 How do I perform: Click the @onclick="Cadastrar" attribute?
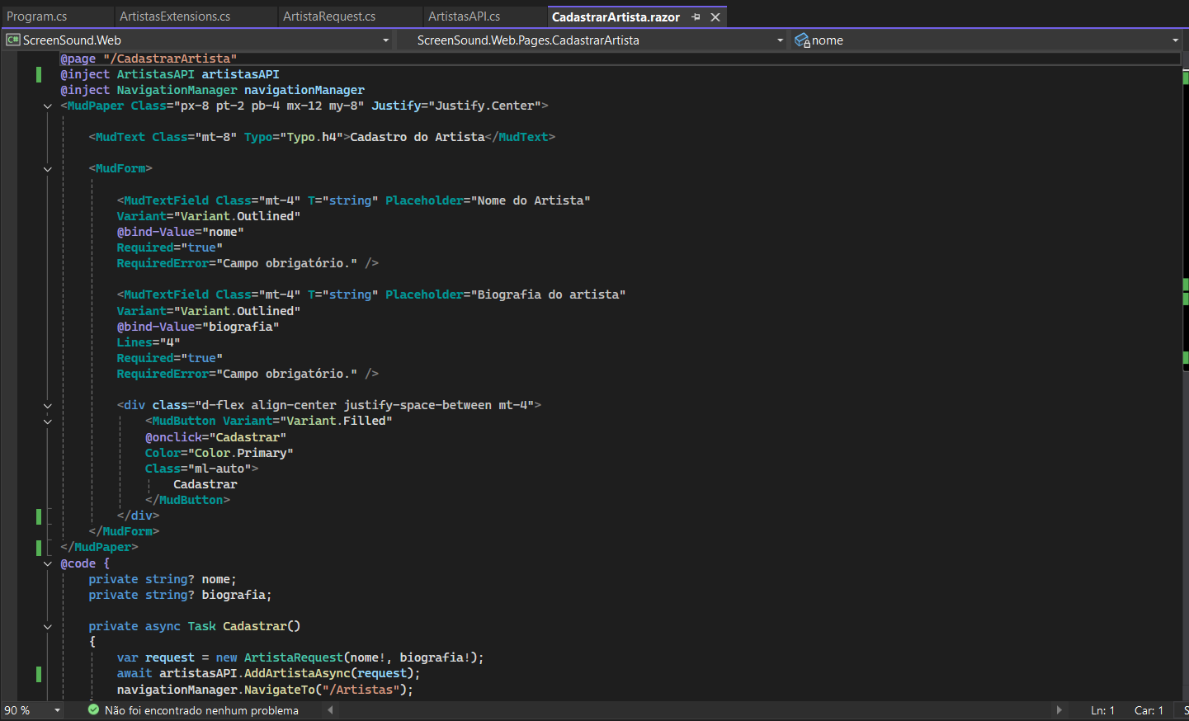pos(215,437)
